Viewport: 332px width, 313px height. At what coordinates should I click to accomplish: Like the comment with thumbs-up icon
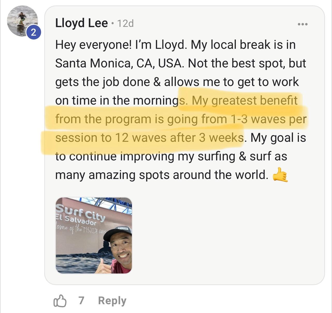point(60,301)
